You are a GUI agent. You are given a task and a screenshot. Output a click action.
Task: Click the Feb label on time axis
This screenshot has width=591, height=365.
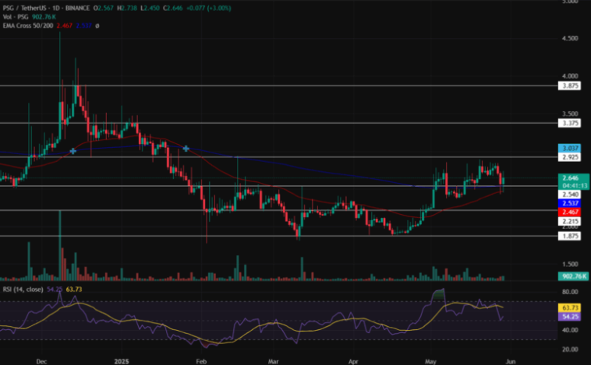pyautogui.click(x=201, y=361)
